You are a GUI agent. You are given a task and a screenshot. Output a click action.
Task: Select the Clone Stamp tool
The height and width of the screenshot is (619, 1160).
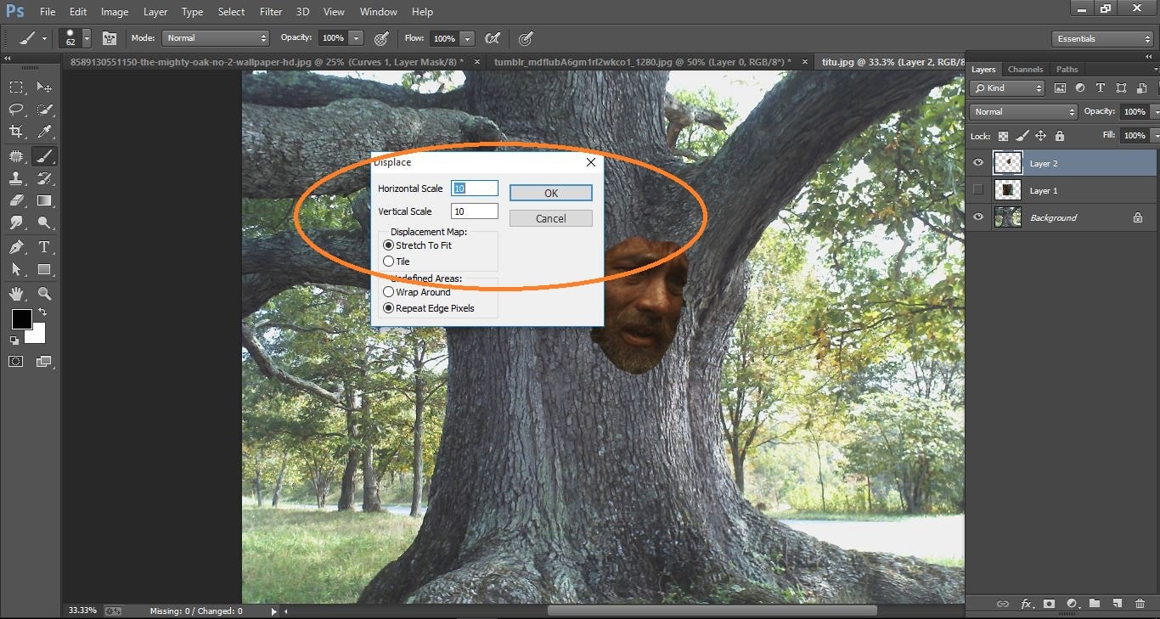[15, 178]
